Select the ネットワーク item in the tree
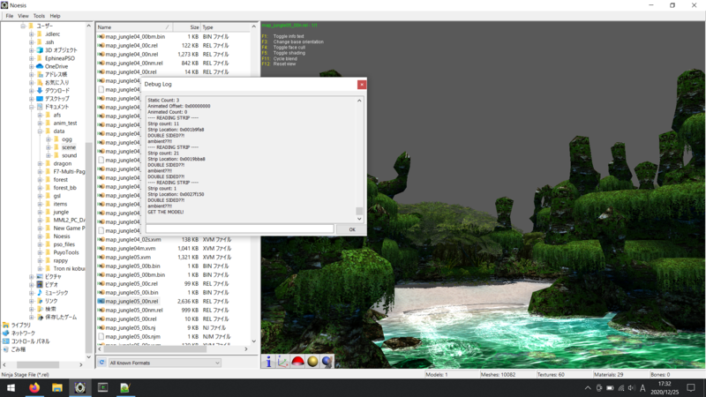Viewport: 706px width, 397px height. click(x=23, y=333)
